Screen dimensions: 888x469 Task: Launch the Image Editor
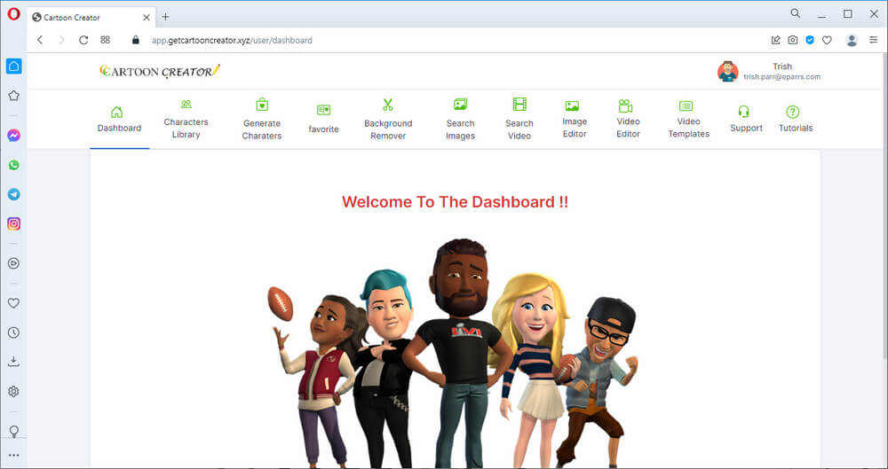click(x=575, y=120)
